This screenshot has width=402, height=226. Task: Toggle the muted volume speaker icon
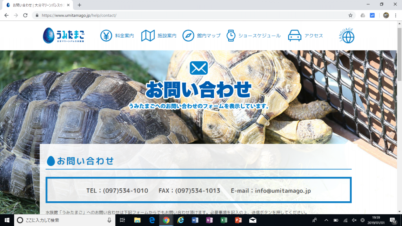coord(354,220)
